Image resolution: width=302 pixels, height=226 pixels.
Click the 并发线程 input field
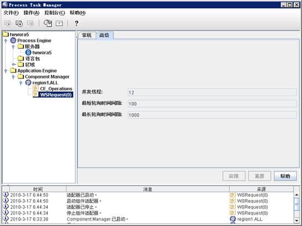212,93
